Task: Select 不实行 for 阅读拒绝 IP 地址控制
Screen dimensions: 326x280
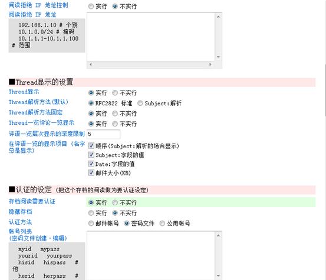Action: [x=115, y=6]
